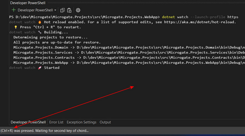The width and height of the screenshot is (245, 136).
Task: Expand the Developer PowerShell dropdown arrow
Action: [x=55, y=10]
